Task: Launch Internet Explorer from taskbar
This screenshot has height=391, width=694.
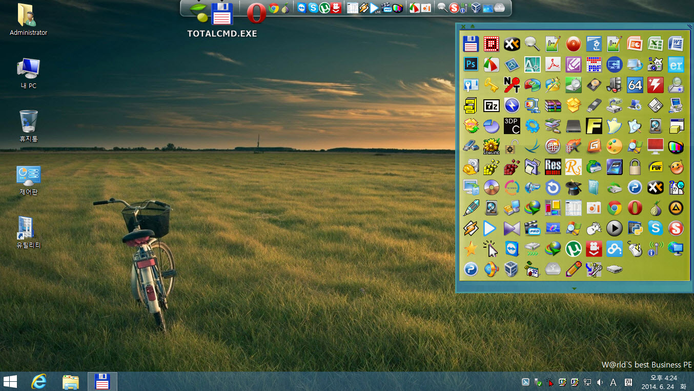Action: [39, 381]
